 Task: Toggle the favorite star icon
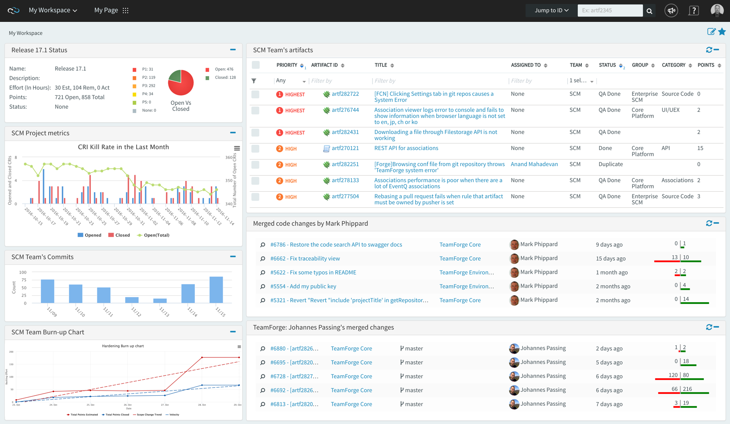pos(722,32)
